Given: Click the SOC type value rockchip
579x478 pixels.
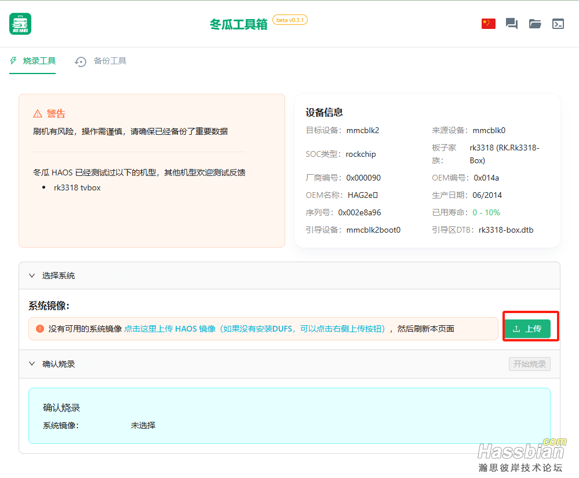Looking at the screenshot, I should [360, 154].
